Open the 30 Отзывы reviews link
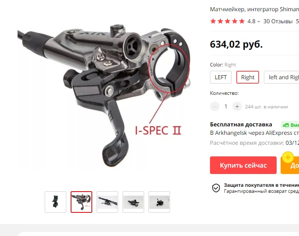The image size is (299, 236). [x=278, y=22]
